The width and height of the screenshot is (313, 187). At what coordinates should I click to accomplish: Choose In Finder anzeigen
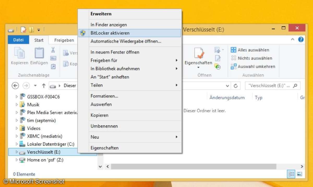(x=130, y=25)
